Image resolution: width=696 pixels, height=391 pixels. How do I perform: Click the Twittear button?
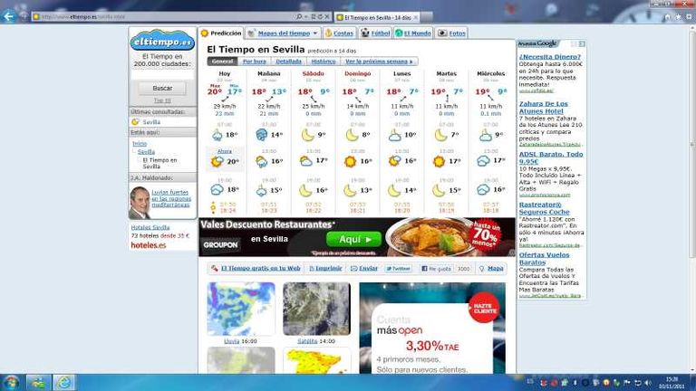click(x=398, y=269)
